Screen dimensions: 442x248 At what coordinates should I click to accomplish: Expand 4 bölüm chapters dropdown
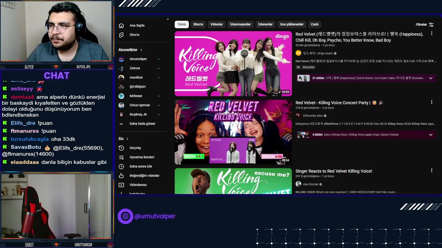tap(431, 135)
